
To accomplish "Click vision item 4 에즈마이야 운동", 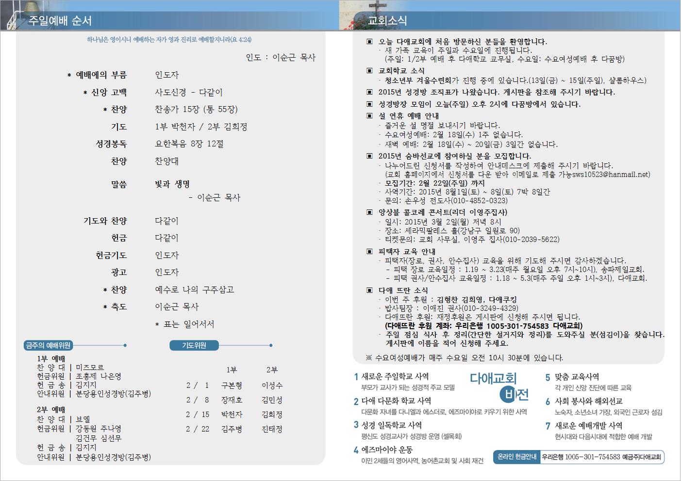I will coord(387,450).
